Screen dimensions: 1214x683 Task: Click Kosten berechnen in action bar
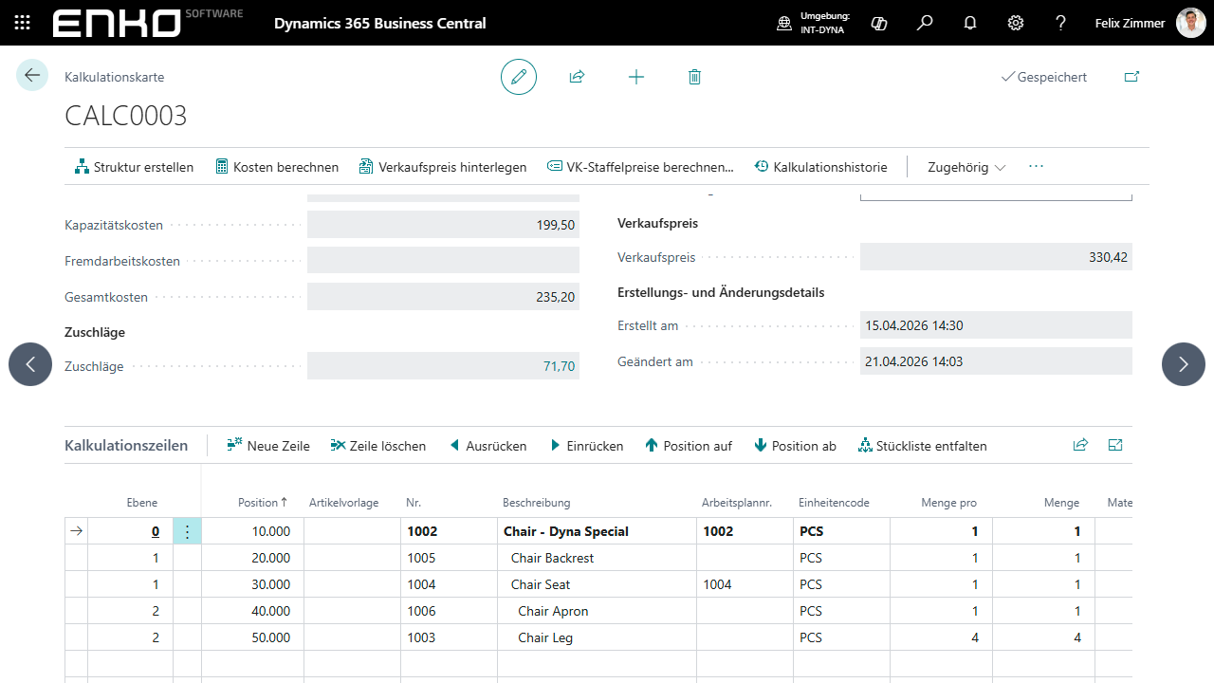[277, 167]
